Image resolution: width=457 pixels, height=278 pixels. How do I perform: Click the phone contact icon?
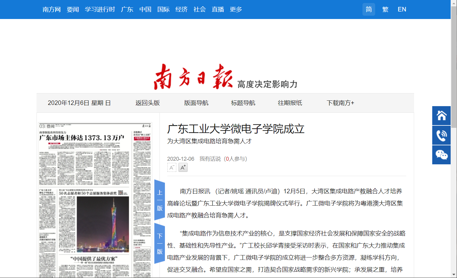tap(441, 135)
